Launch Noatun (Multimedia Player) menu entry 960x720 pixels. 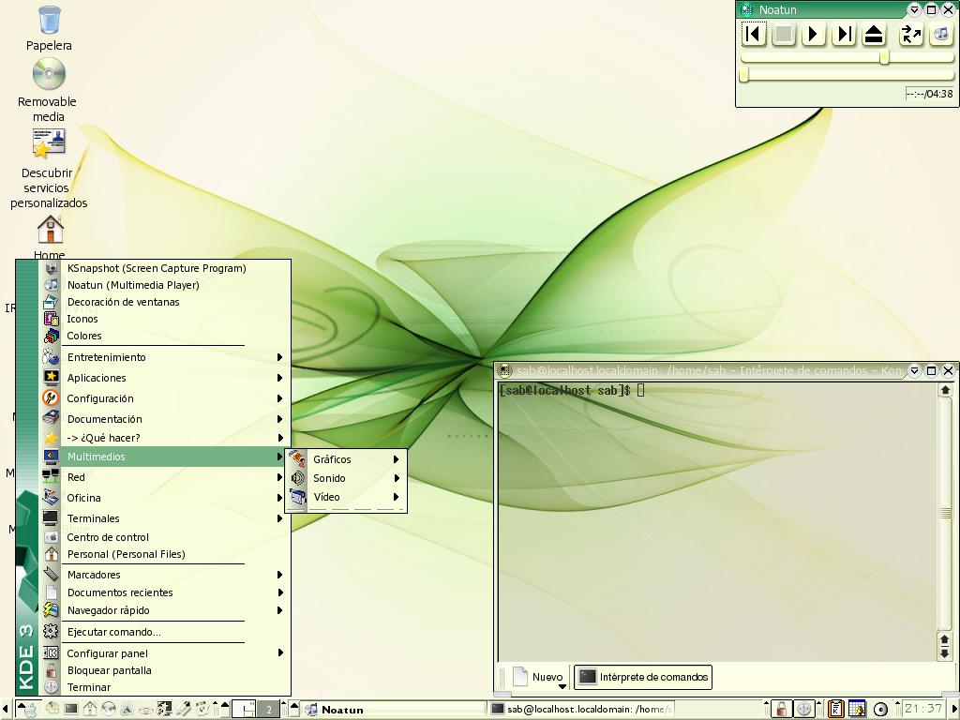[x=165, y=285]
